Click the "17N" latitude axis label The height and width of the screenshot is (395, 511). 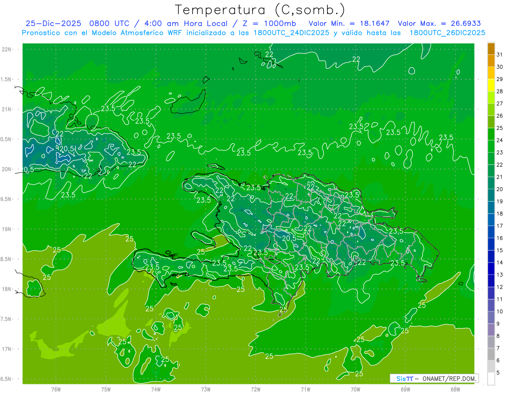point(7,349)
